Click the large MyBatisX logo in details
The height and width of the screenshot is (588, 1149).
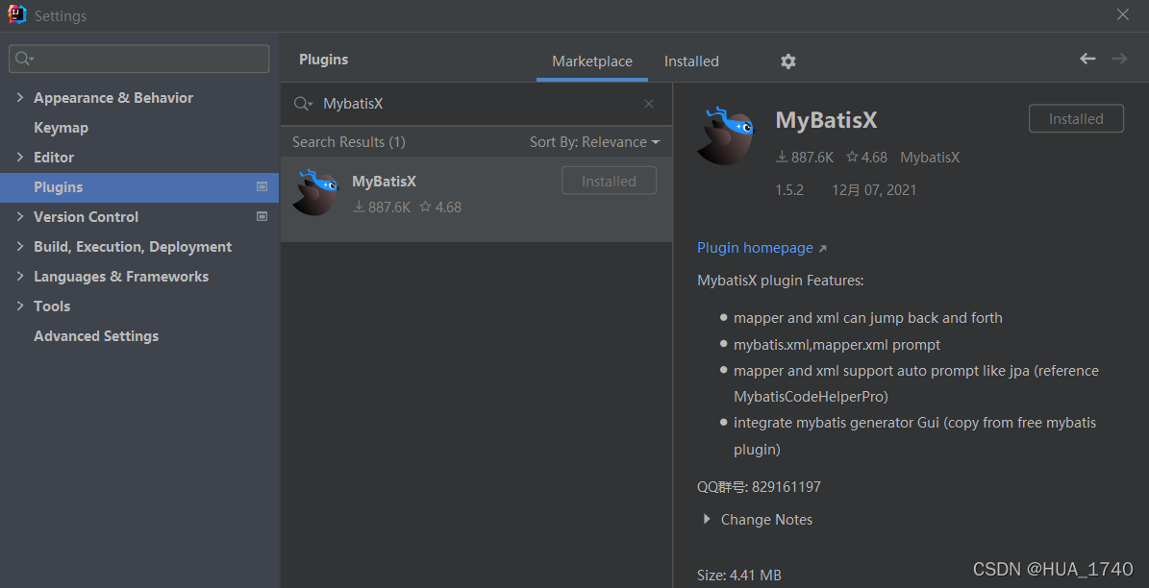click(725, 135)
